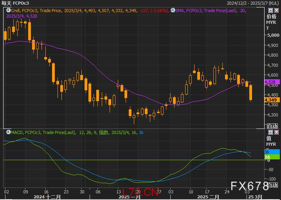Click the orange 4,349 last price tag
281x200 pixels.
(x=272, y=100)
